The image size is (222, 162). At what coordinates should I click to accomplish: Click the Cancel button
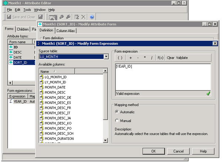(178, 151)
